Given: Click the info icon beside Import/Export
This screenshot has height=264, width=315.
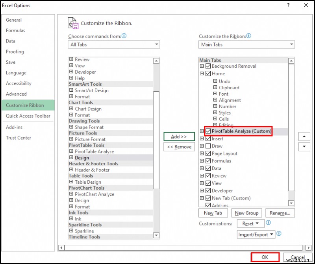Looking at the screenshot, I should point(278,234).
